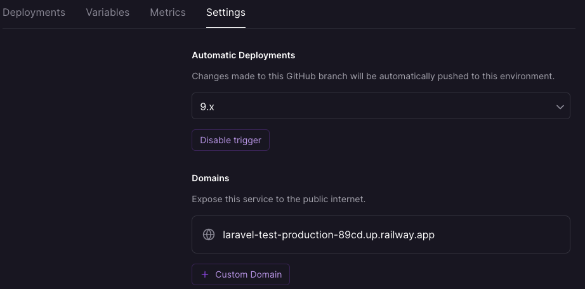Screen dimensions: 585x289
Task: Disable the automatic deployment trigger
Action: [230, 140]
